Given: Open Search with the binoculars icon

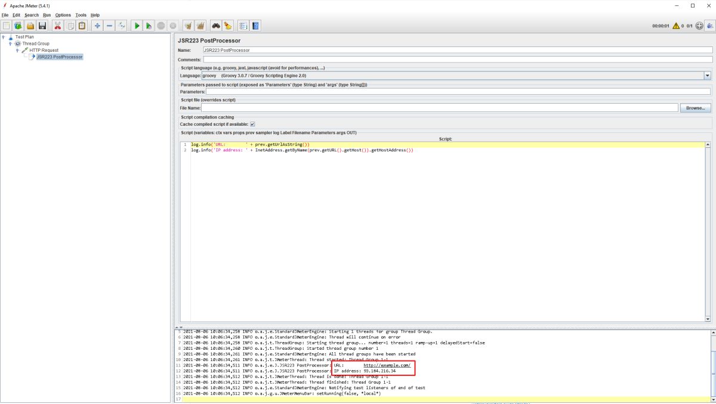Looking at the screenshot, I should click(x=216, y=26).
